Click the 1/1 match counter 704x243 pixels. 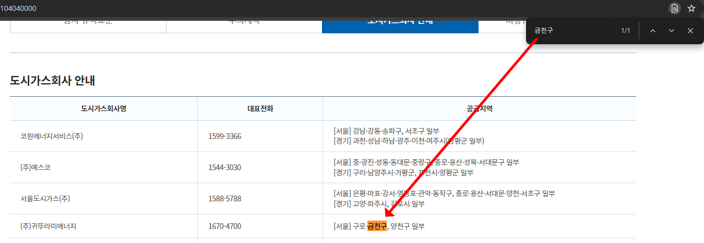click(626, 31)
